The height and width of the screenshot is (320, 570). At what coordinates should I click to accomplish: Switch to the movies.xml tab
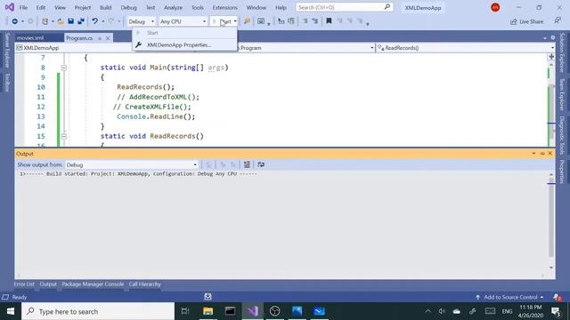[30, 37]
